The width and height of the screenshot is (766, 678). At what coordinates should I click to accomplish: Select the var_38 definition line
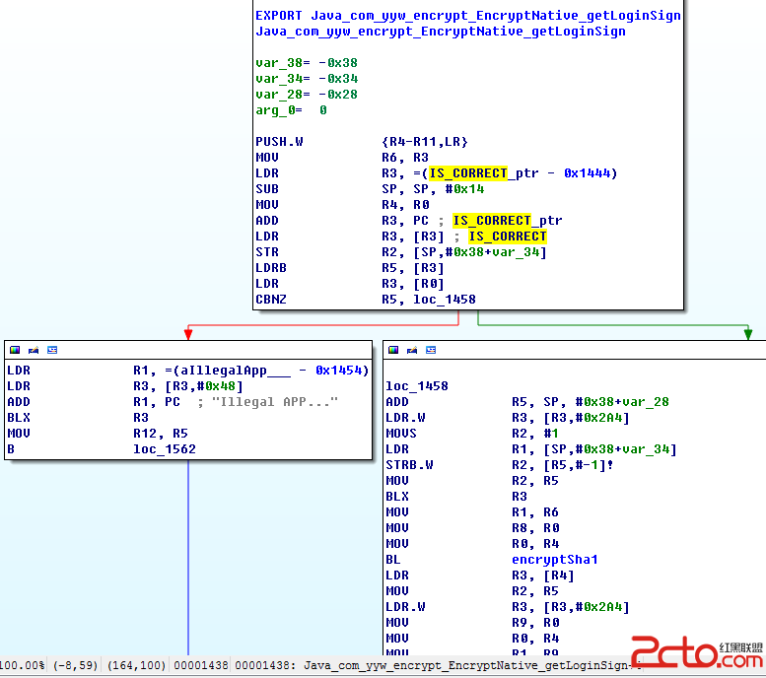[x=307, y=63]
